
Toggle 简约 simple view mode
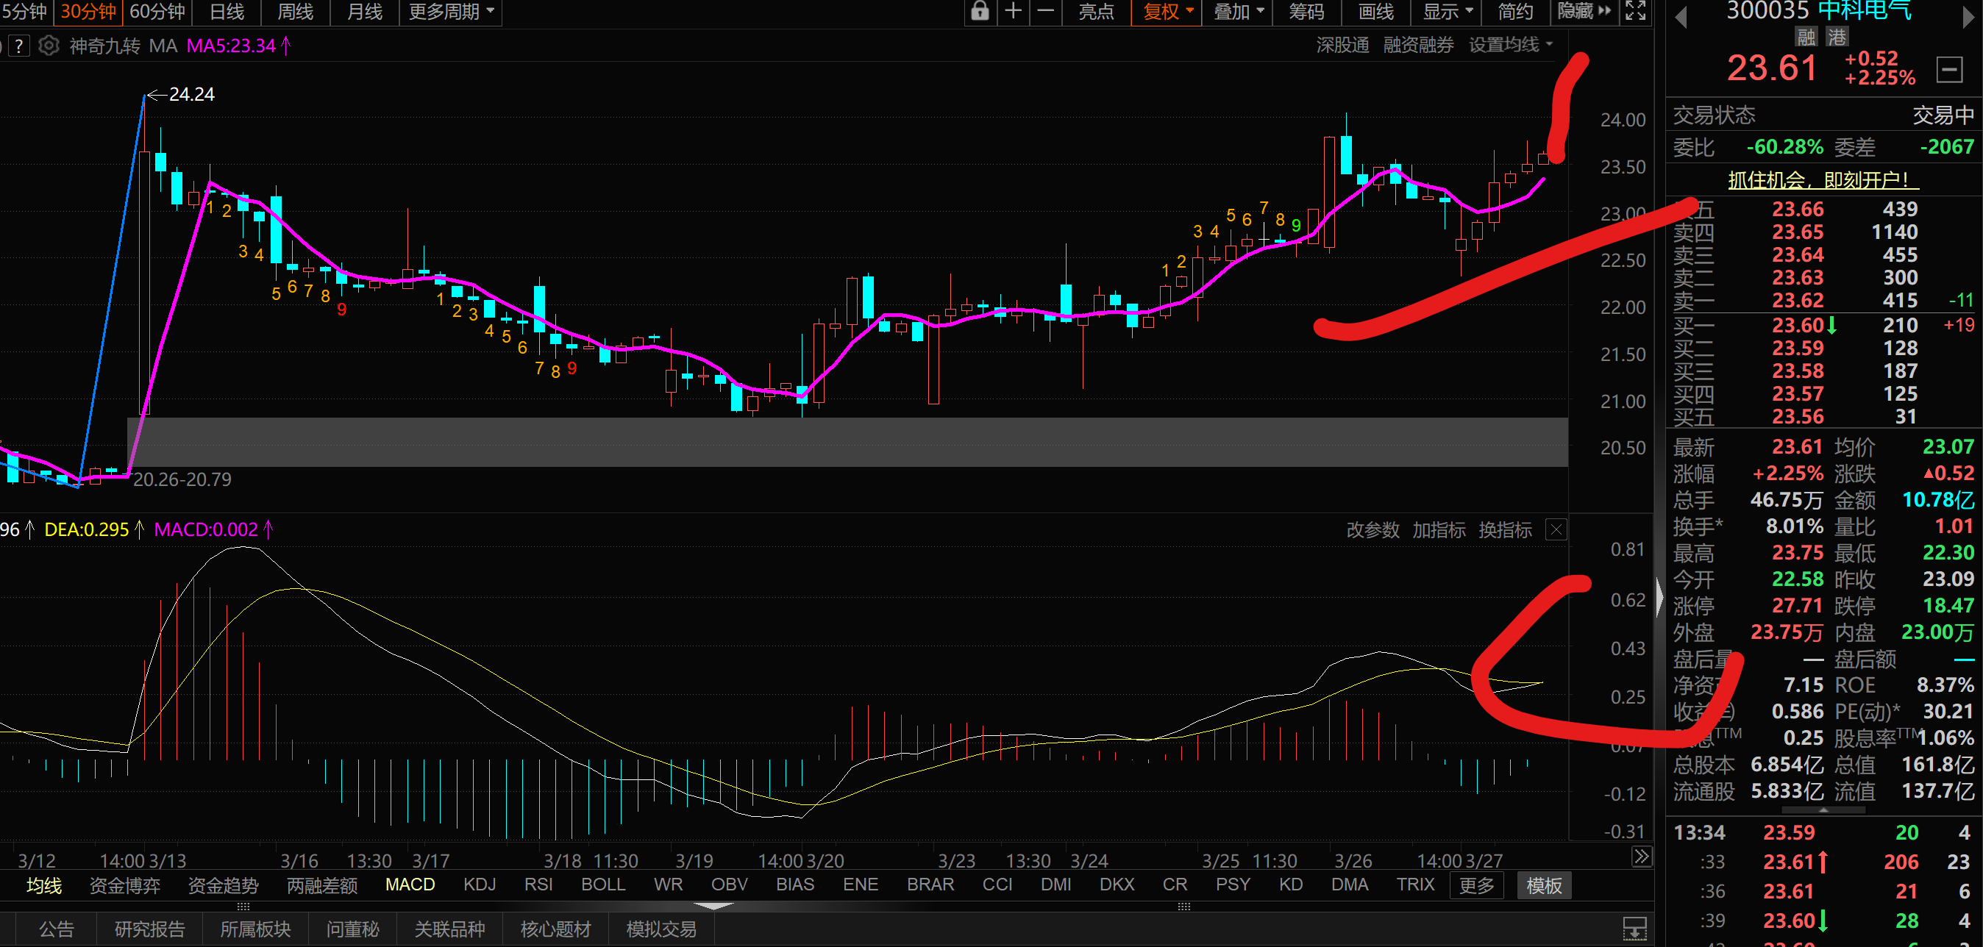[1515, 12]
